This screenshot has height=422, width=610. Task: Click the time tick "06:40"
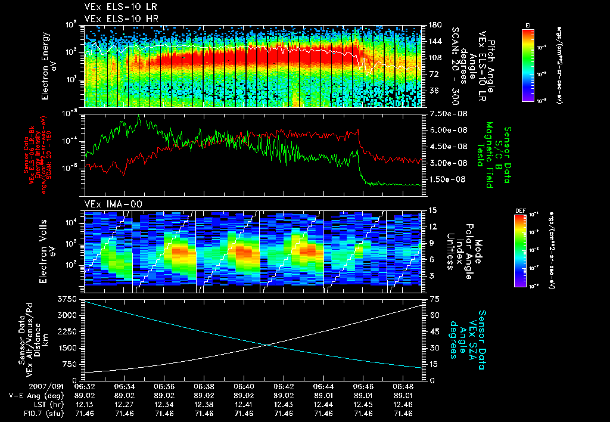tap(244, 387)
